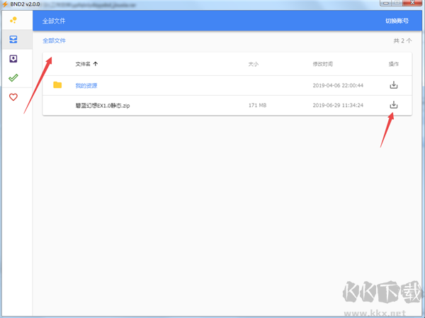Screen dimensions: 425x318
Task: Sort by the 修改时间 column header
Action: [322, 64]
